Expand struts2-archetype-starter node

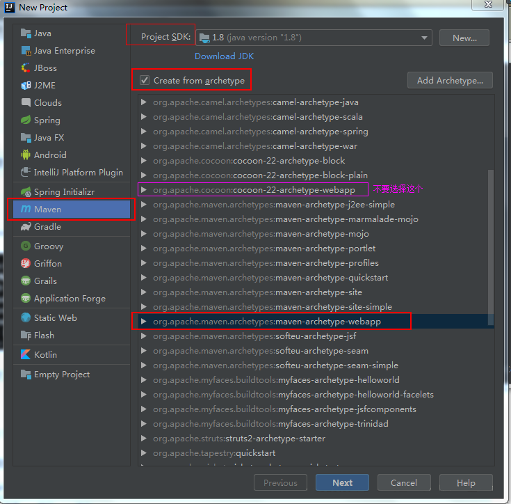143,438
